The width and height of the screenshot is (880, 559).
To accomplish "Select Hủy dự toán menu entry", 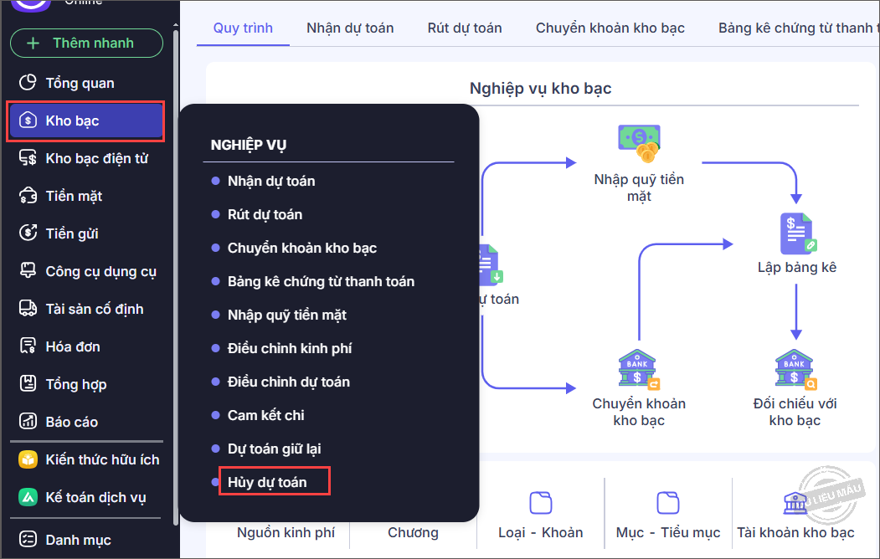I will coord(267,482).
